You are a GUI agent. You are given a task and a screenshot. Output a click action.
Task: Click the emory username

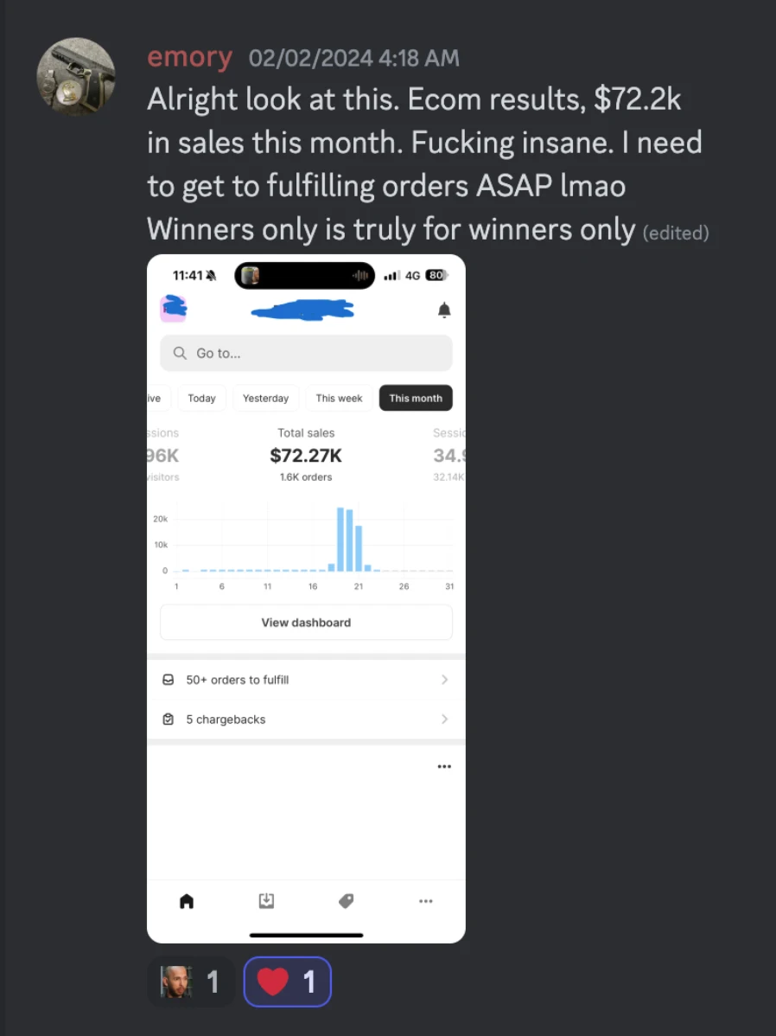click(x=190, y=58)
